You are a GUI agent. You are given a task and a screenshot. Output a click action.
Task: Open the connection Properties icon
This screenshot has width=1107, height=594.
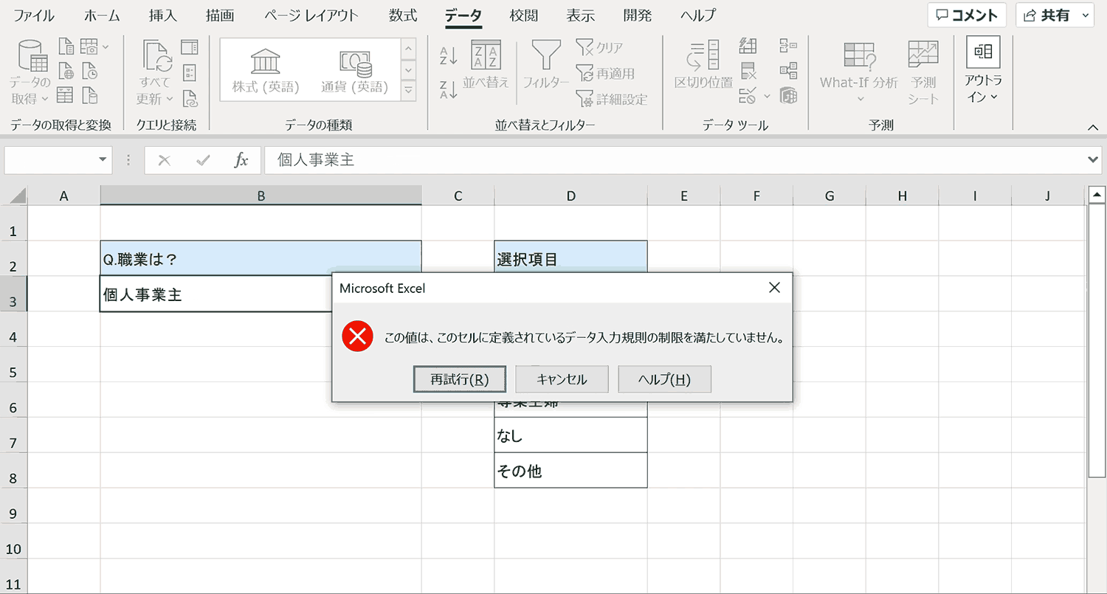click(190, 72)
